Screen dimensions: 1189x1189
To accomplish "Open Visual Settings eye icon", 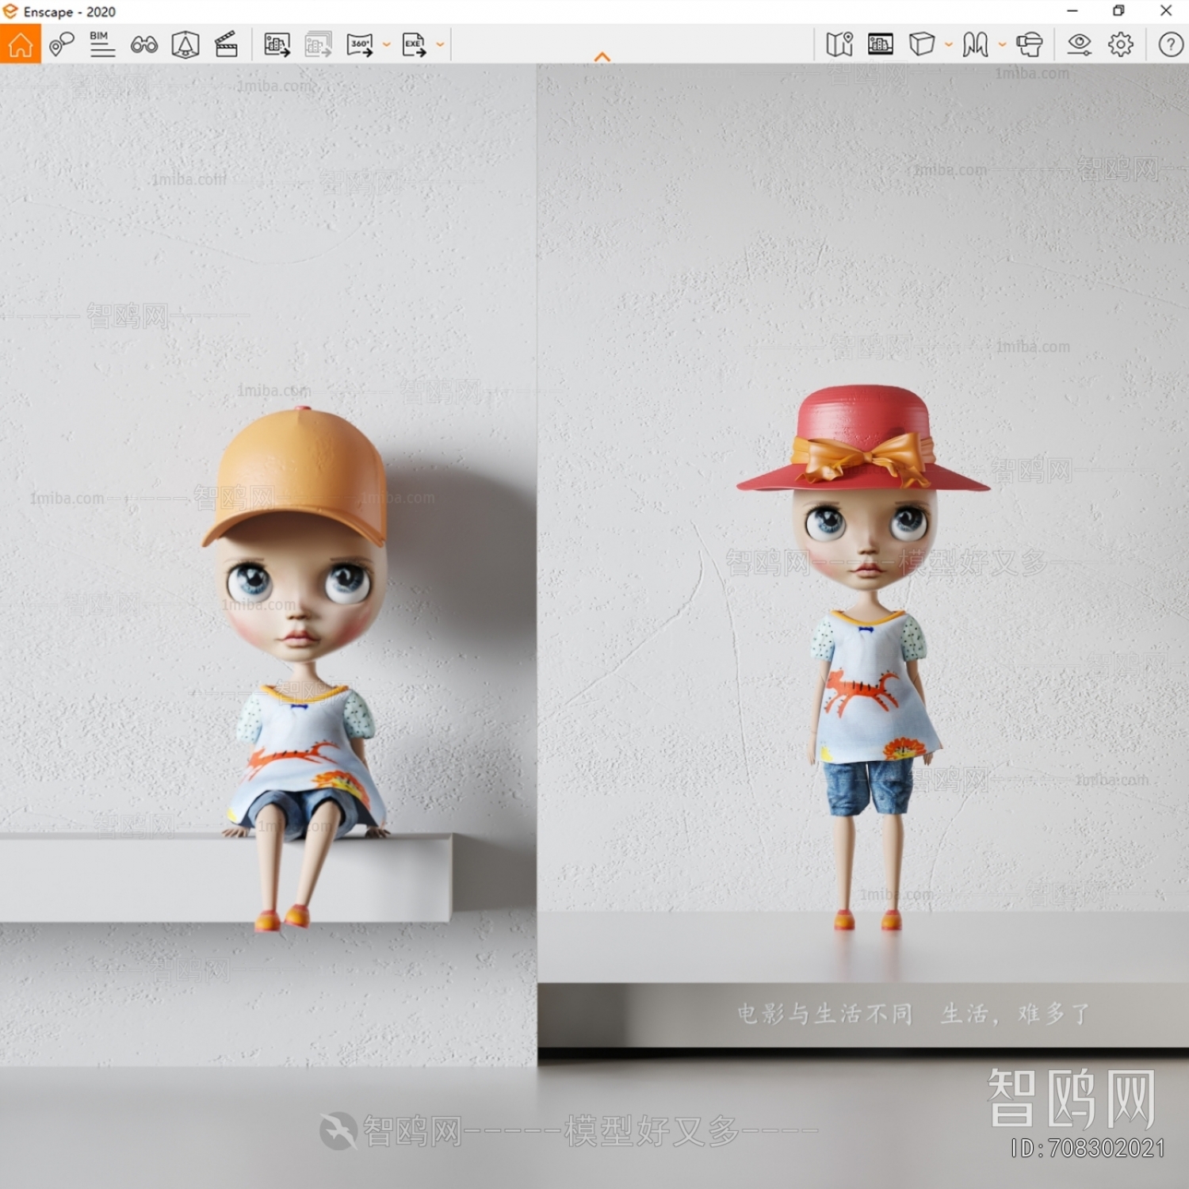I will click(x=1080, y=44).
